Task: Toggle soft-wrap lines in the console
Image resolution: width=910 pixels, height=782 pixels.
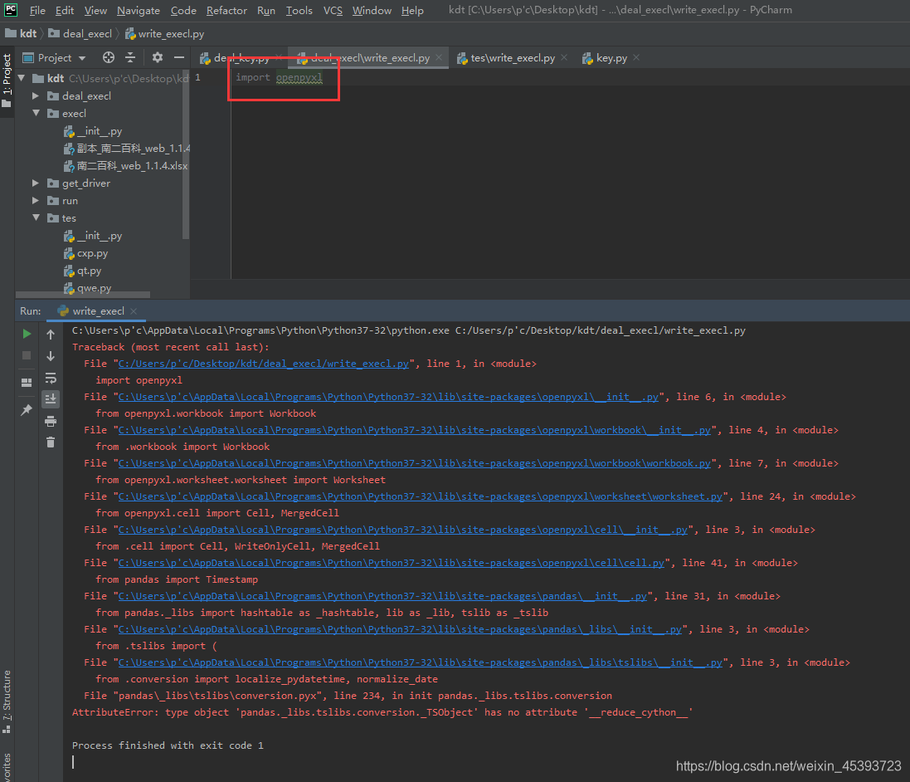Action: [x=50, y=379]
